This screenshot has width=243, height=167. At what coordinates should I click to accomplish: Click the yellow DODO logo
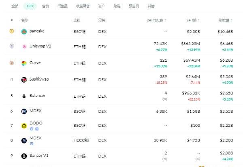tap(24, 126)
